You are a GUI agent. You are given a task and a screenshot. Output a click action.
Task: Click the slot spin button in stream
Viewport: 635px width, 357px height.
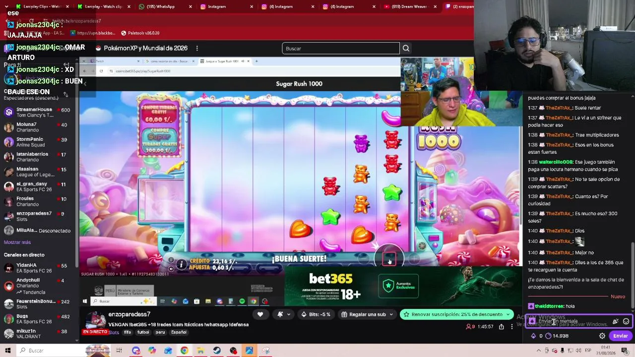(x=389, y=258)
